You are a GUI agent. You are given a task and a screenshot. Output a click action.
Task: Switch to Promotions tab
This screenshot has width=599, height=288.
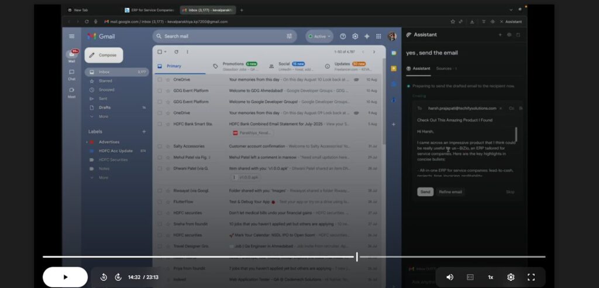point(236,66)
